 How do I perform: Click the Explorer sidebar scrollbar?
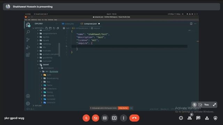pyautogui.click(x=59, y=49)
